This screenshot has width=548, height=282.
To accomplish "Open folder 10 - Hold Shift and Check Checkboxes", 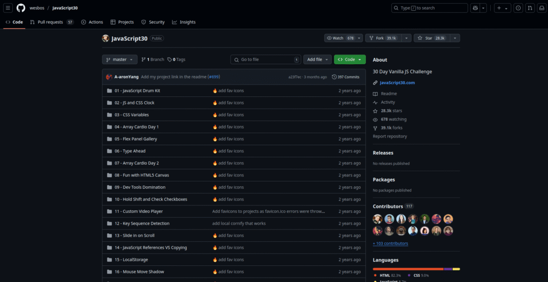I will click(150, 200).
